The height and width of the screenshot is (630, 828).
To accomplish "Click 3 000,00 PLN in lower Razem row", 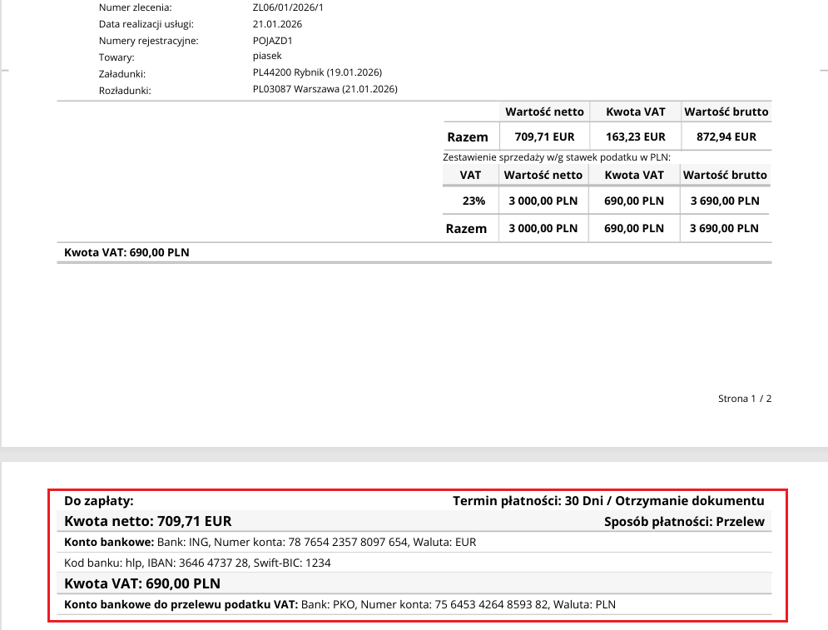I will pyautogui.click(x=543, y=228).
